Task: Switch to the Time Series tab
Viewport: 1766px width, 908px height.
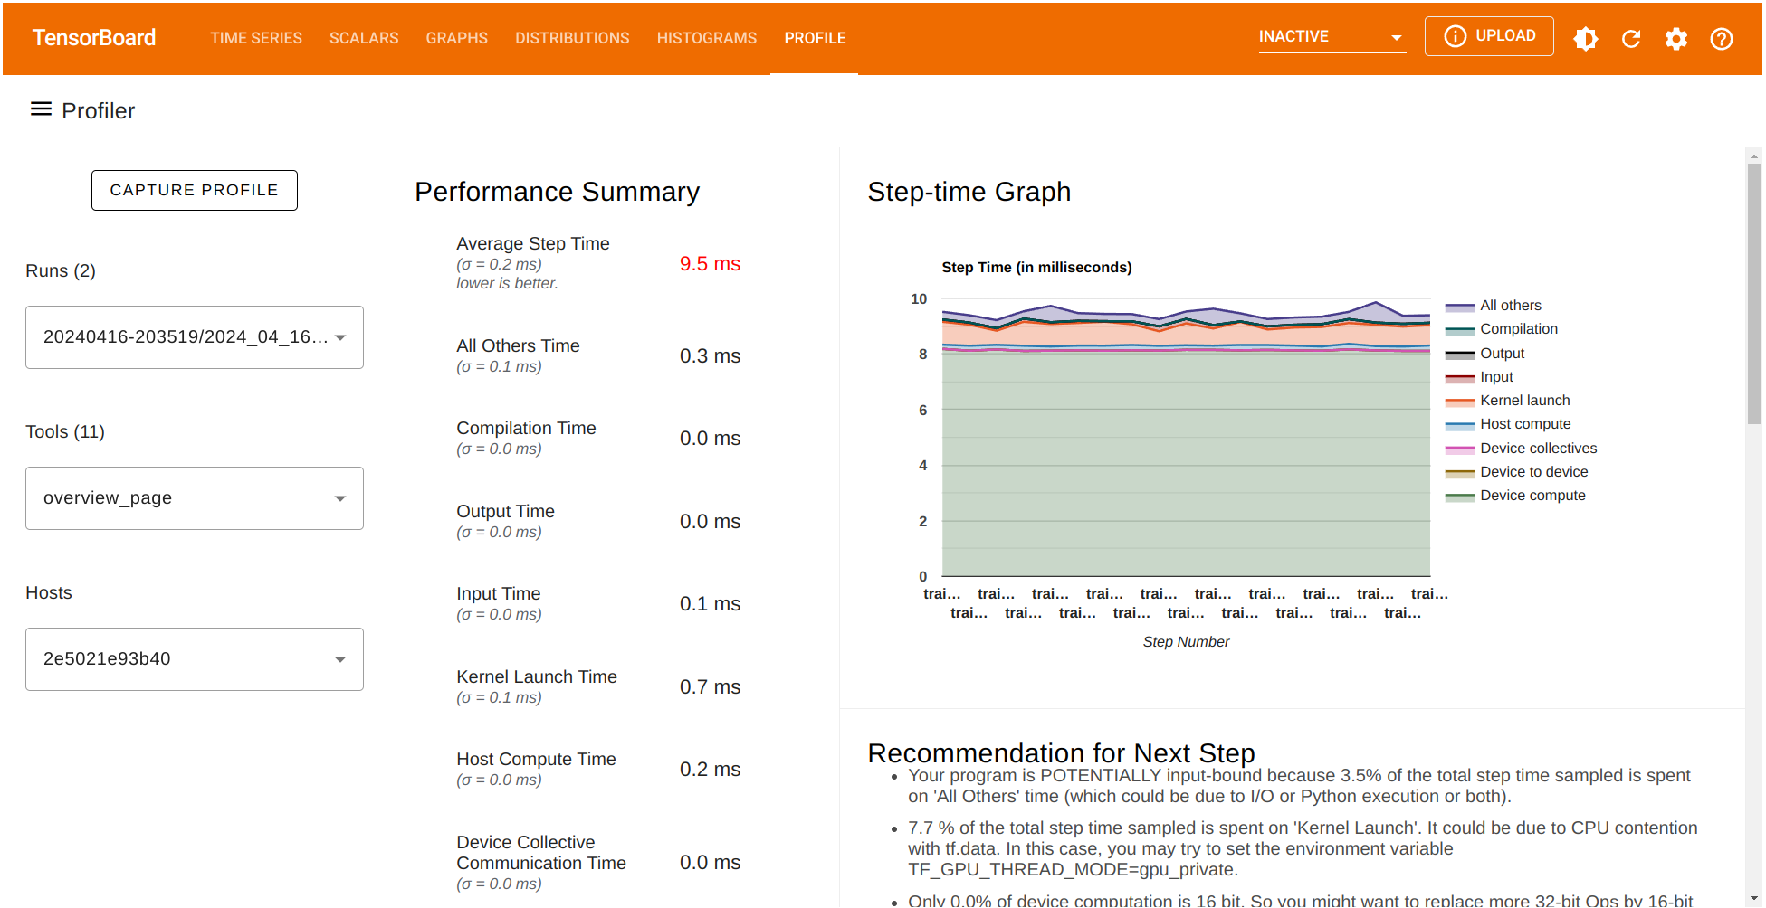Action: (256, 38)
